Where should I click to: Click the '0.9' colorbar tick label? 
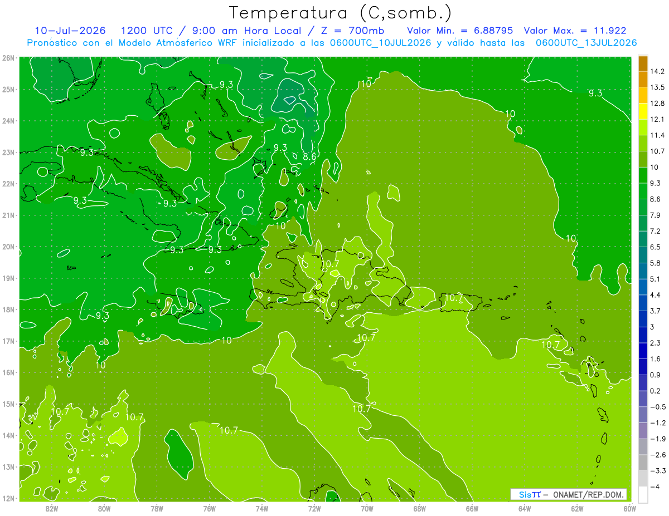[x=655, y=375]
